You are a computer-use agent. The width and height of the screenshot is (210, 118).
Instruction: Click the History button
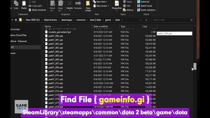128,10
